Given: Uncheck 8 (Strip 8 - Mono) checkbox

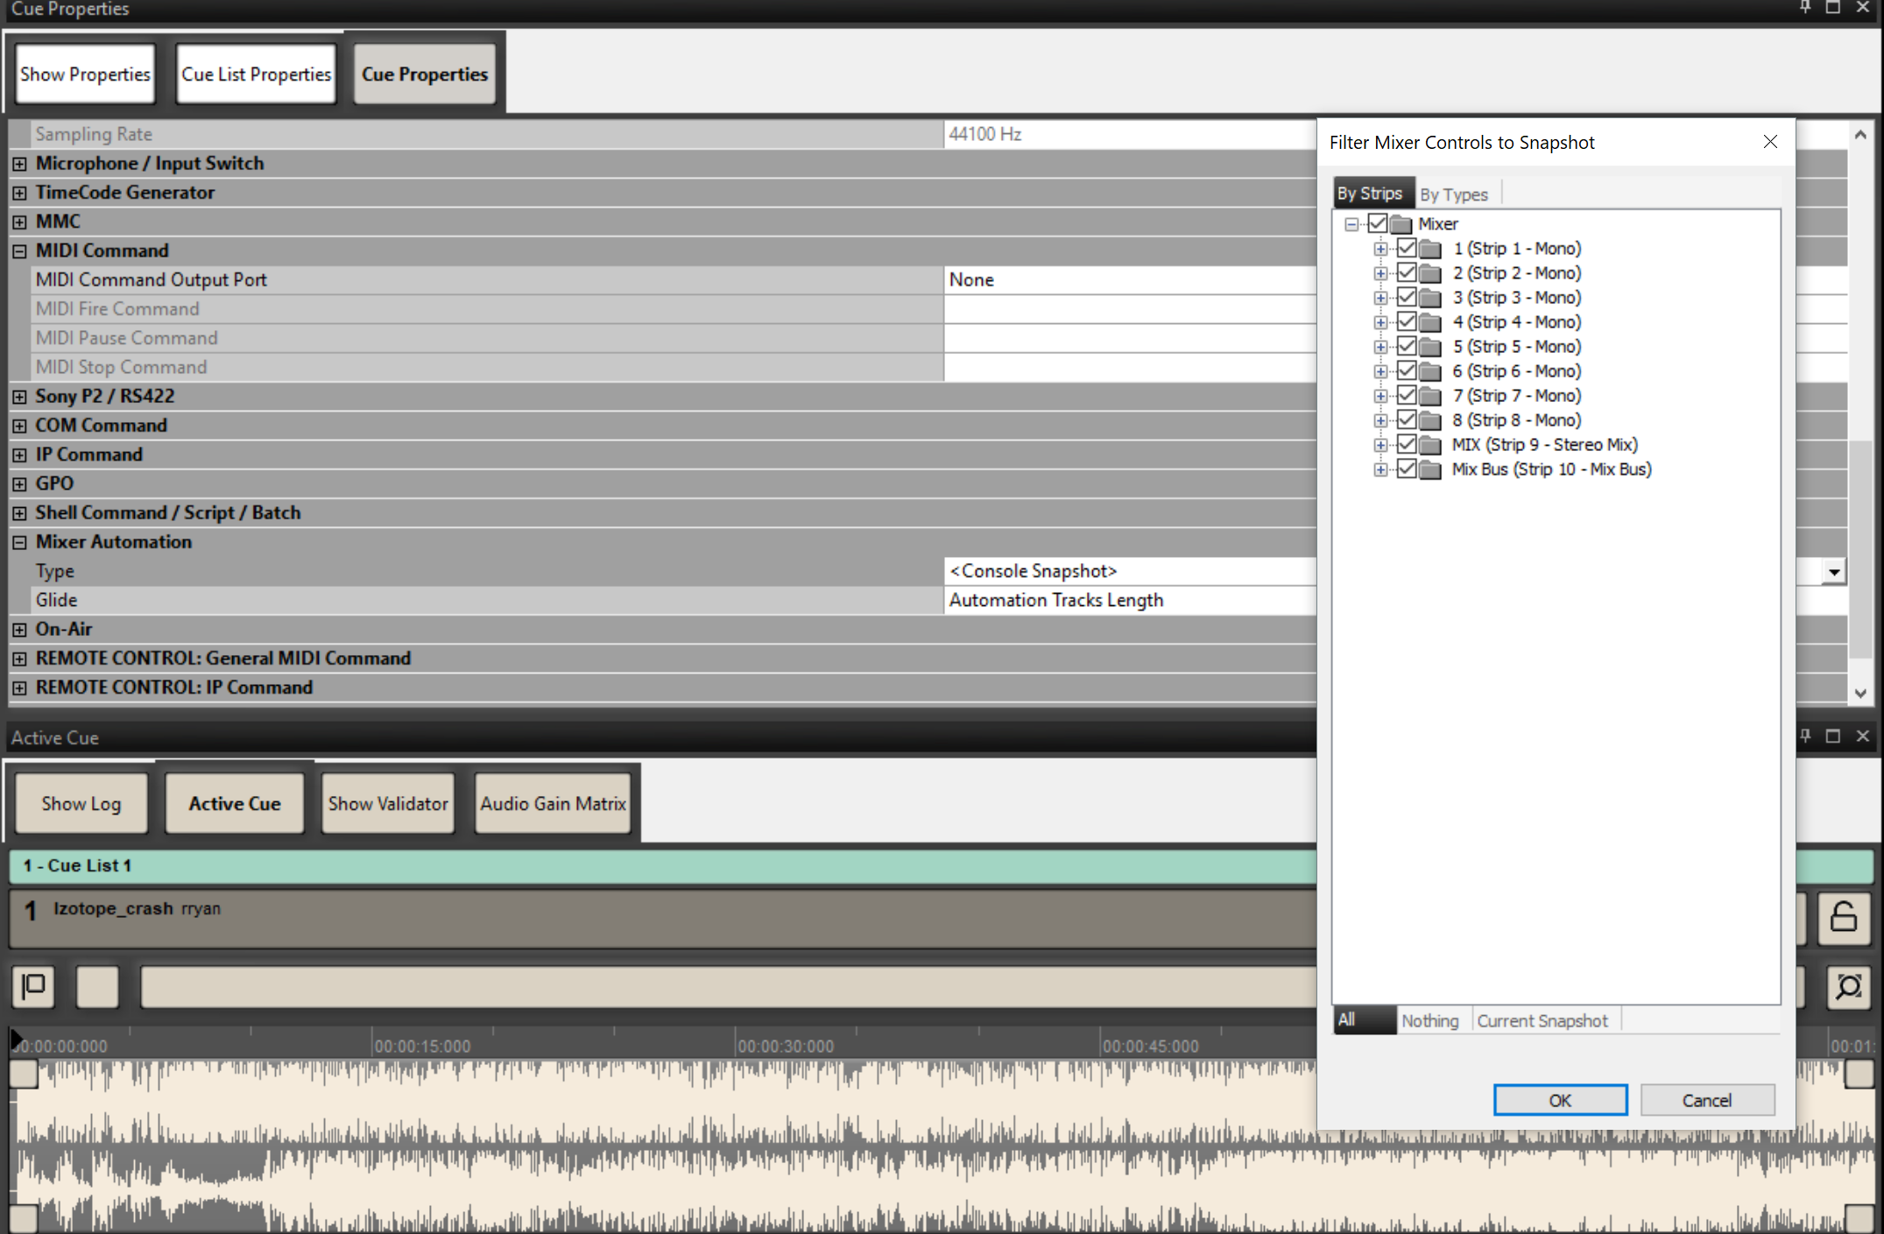Looking at the screenshot, I should pyautogui.click(x=1407, y=420).
